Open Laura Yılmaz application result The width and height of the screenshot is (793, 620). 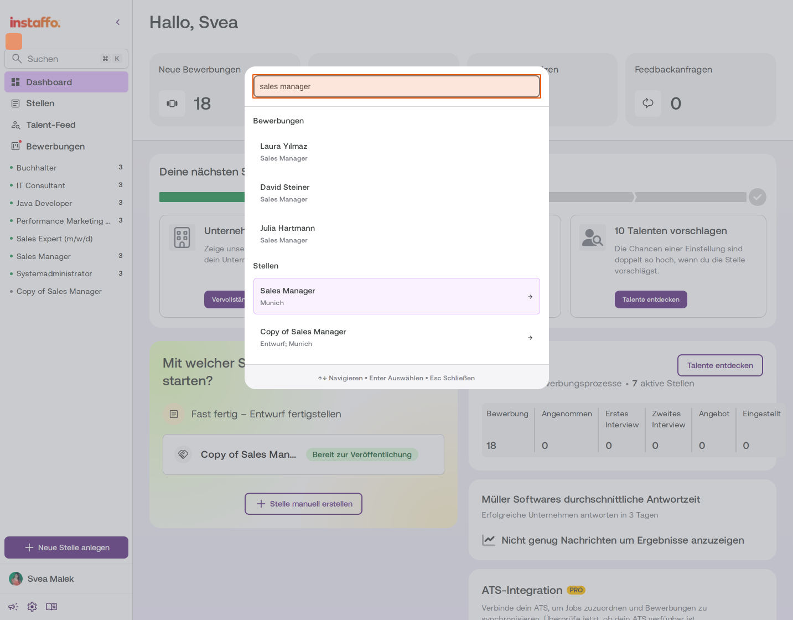click(x=396, y=152)
